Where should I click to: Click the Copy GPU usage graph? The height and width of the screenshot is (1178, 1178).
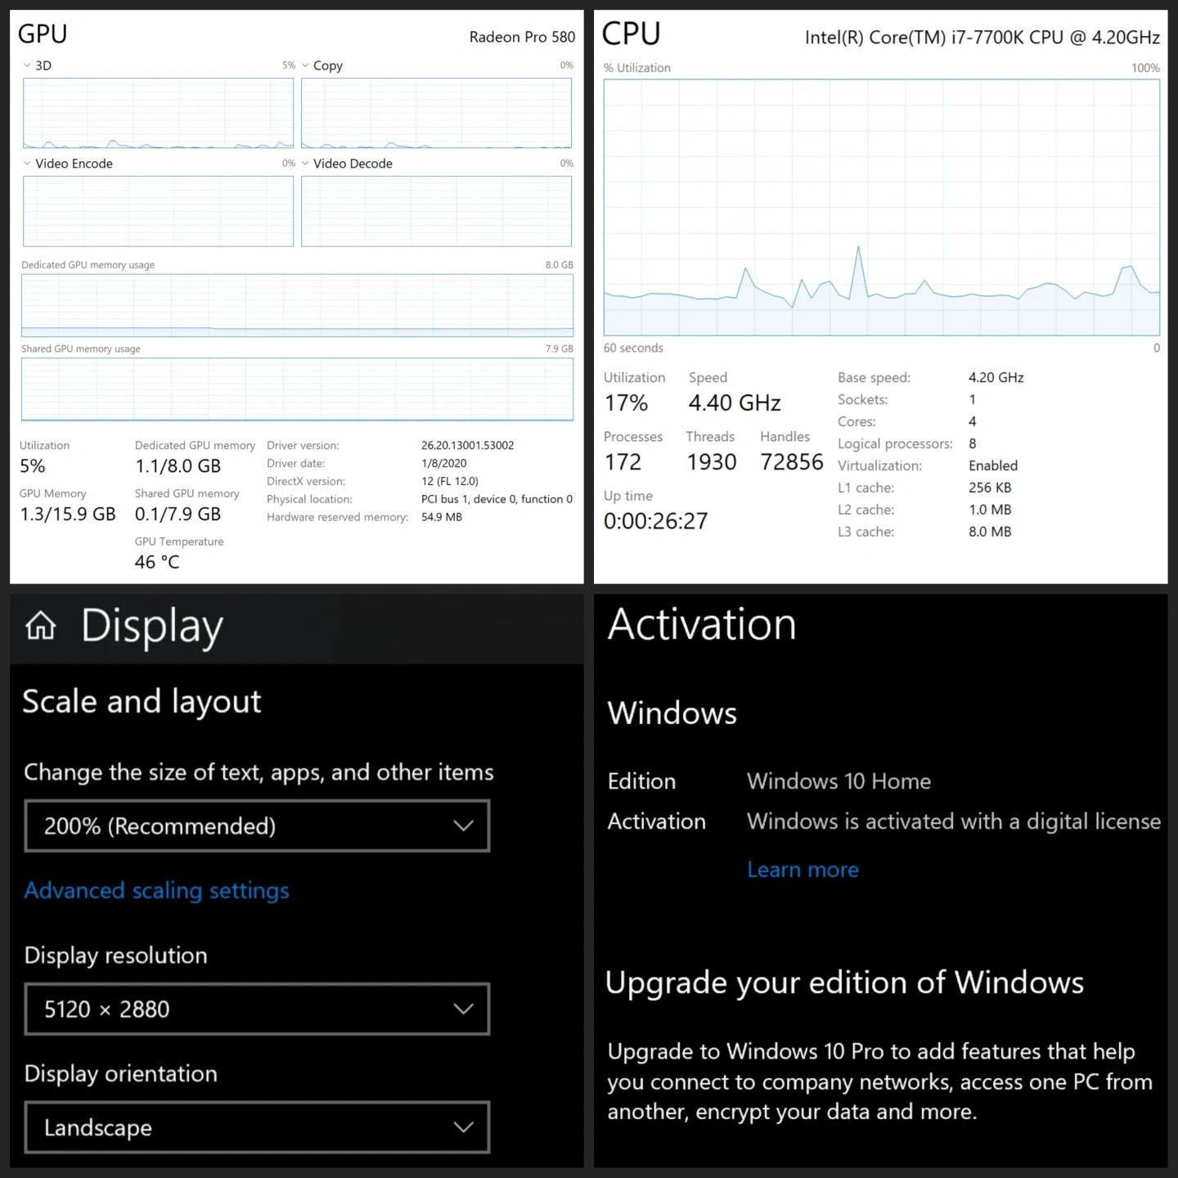436,113
